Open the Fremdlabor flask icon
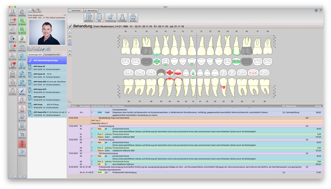Viewport: 331px width, 189px height. (122, 17)
